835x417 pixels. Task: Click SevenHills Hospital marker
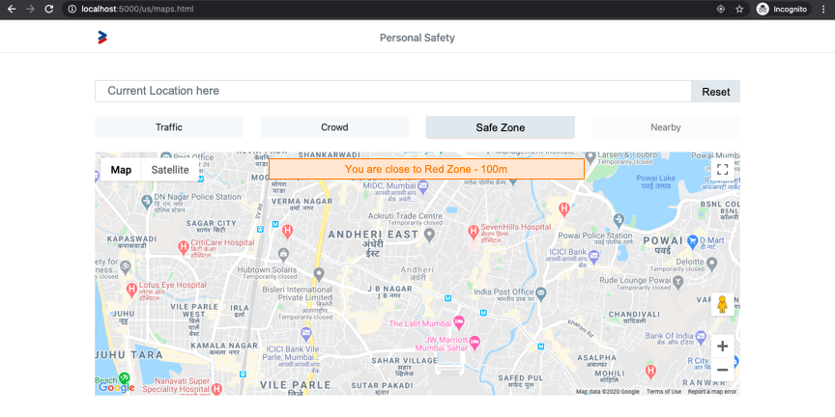click(x=473, y=232)
